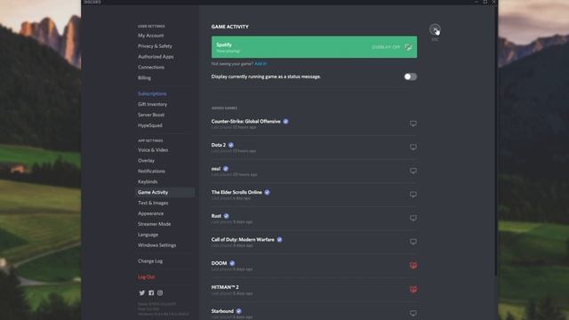
Task: Open Gift Inventory
Action: [152, 104]
